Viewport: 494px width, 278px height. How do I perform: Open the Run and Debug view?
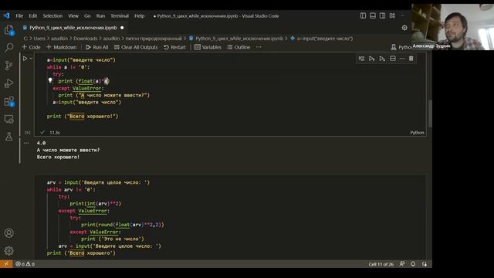pos(8,83)
